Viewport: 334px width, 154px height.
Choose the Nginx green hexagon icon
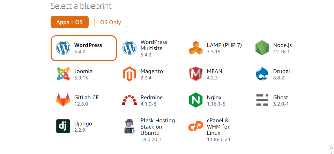(195, 100)
